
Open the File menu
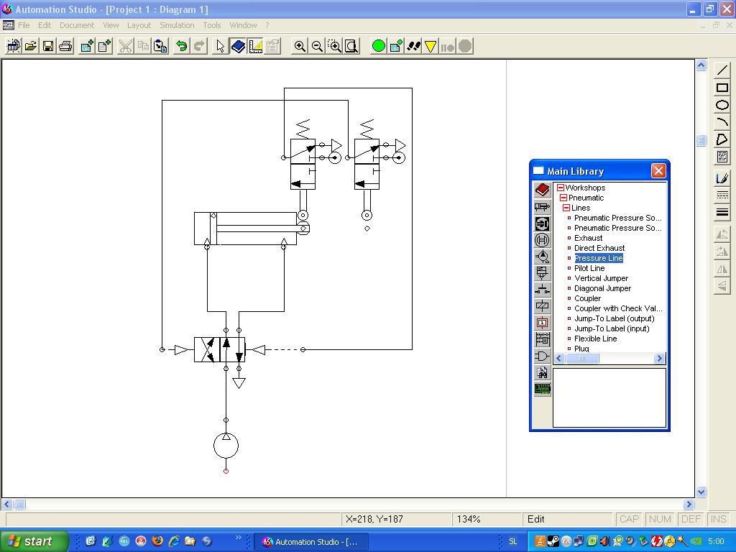click(x=24, y=25)
